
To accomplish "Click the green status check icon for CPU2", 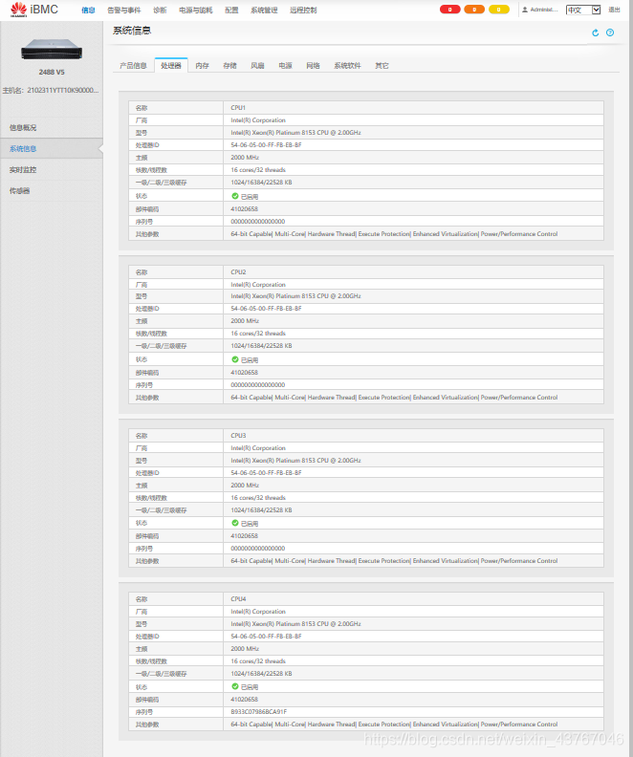I will (235, 359).
